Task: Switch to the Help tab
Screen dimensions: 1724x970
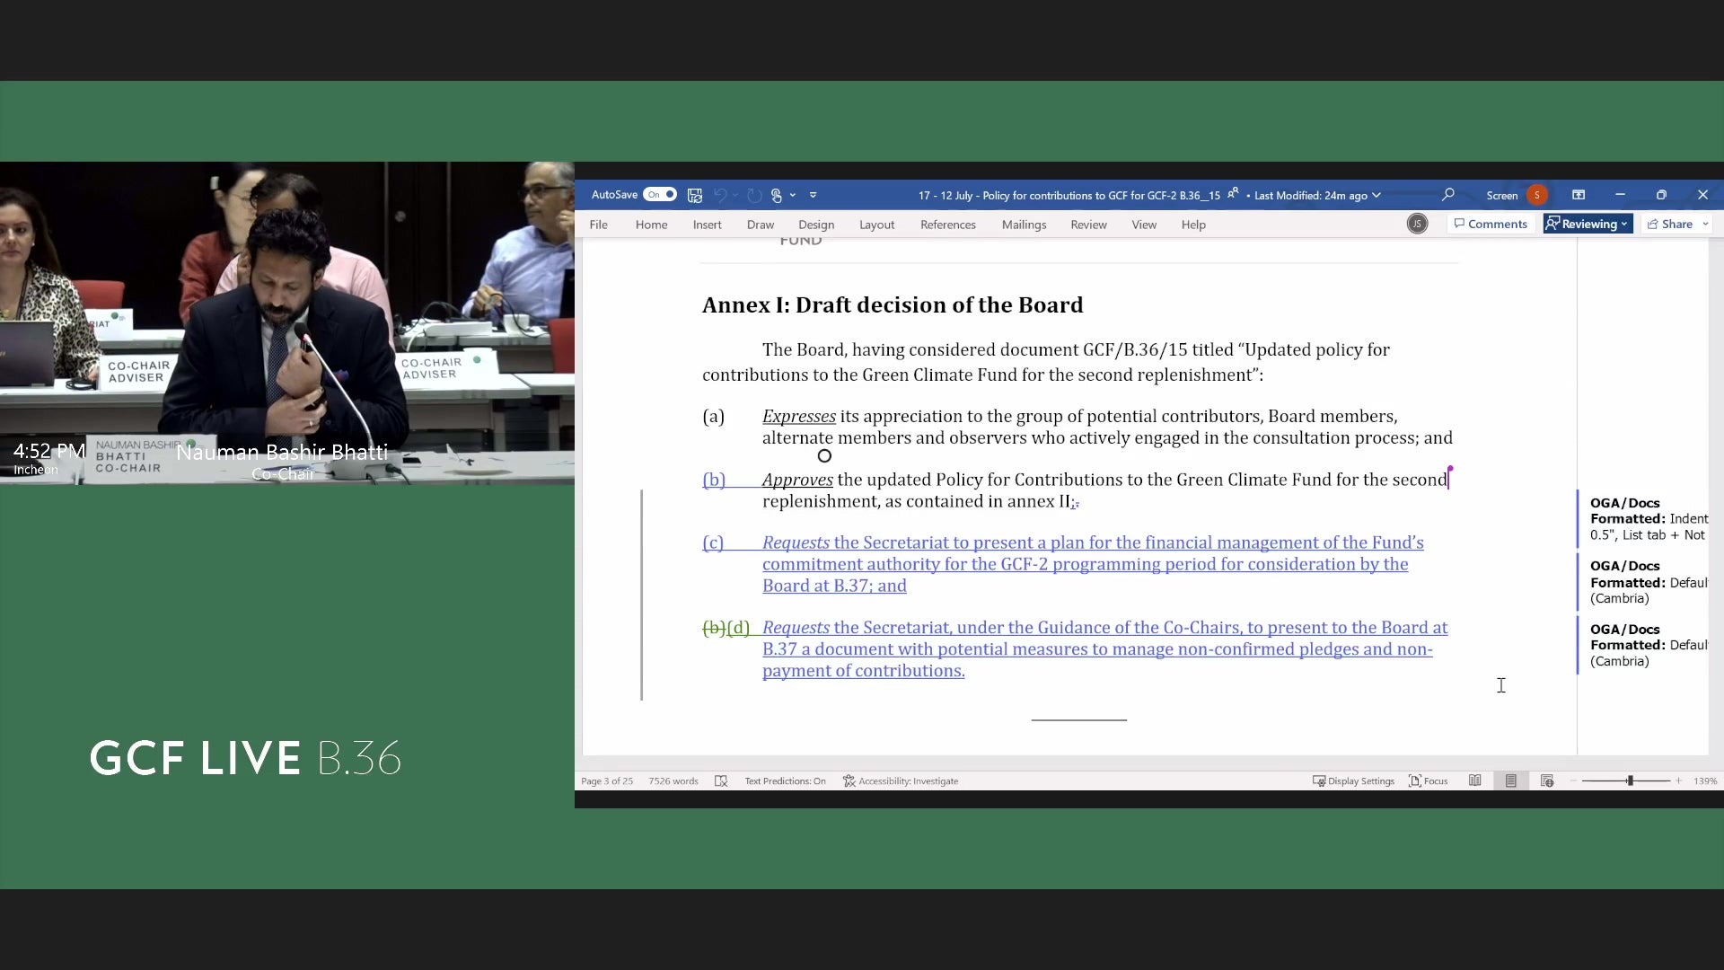Action: pos(1192,225)
